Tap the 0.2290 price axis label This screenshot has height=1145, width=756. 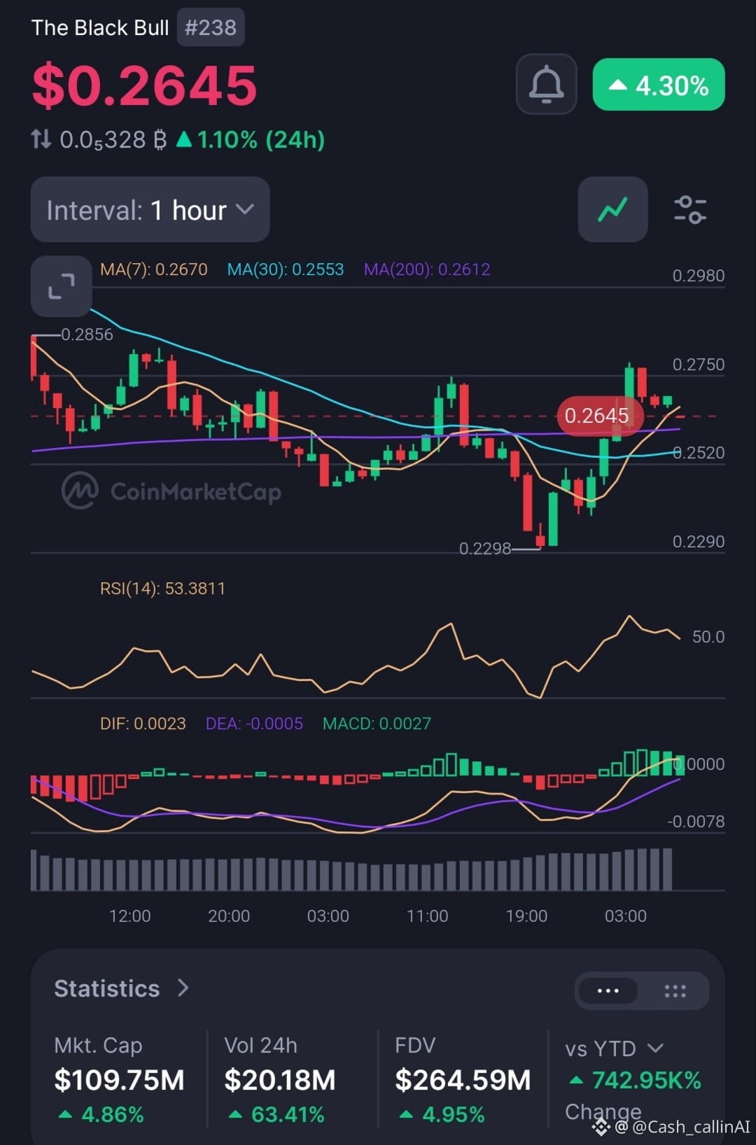tap(699, 542)
